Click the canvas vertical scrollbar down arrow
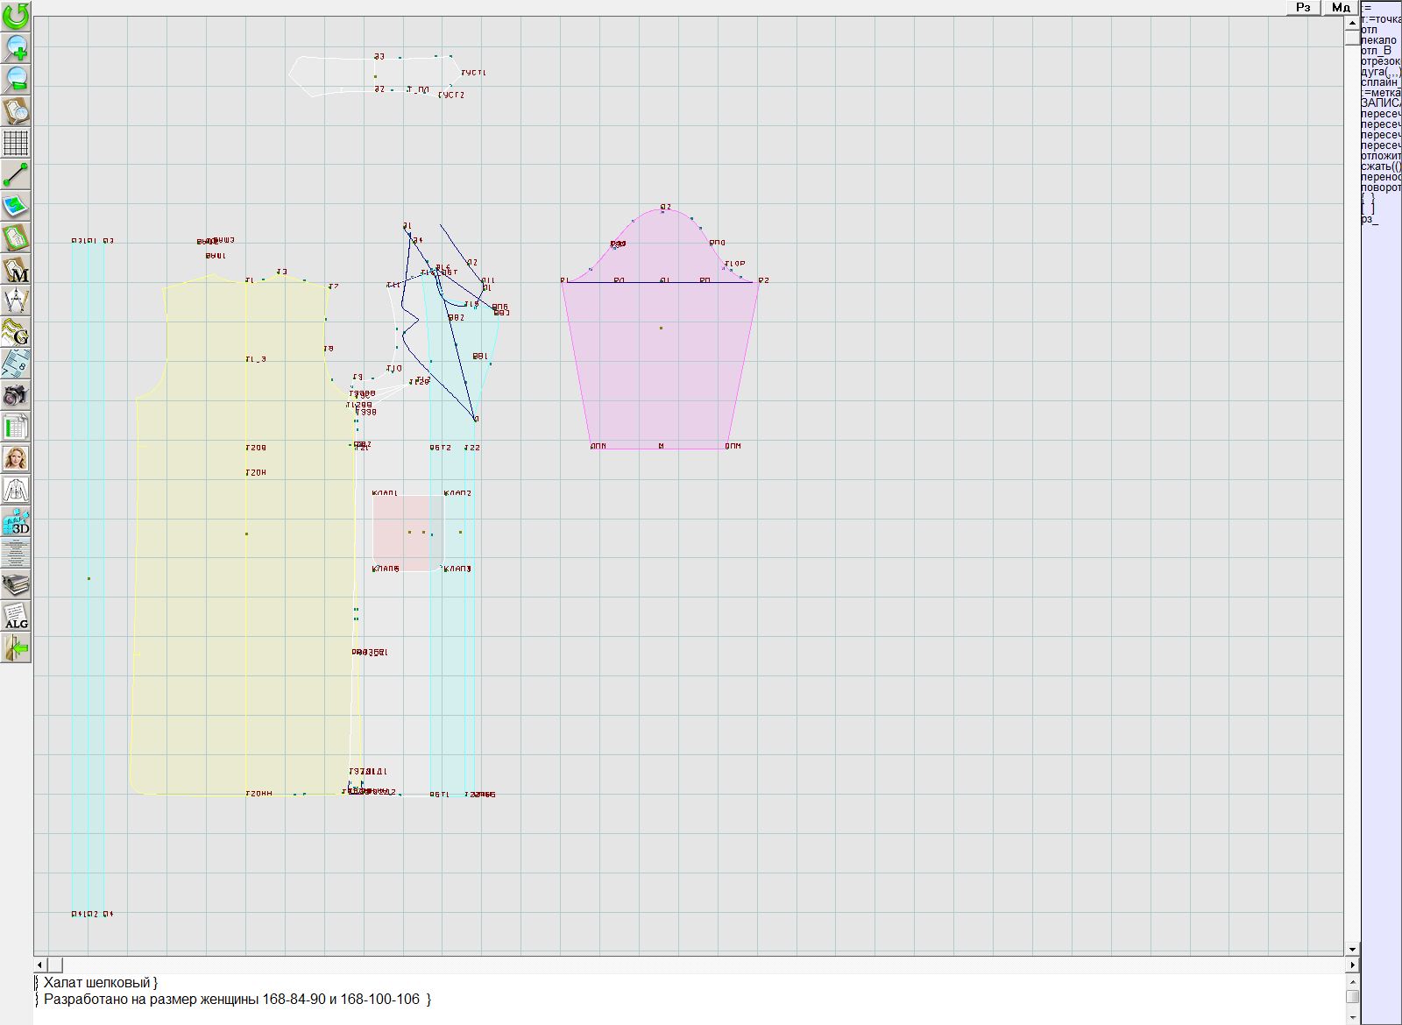The width and height of the screenshot is (1402, 1025). click(1352, 949)
